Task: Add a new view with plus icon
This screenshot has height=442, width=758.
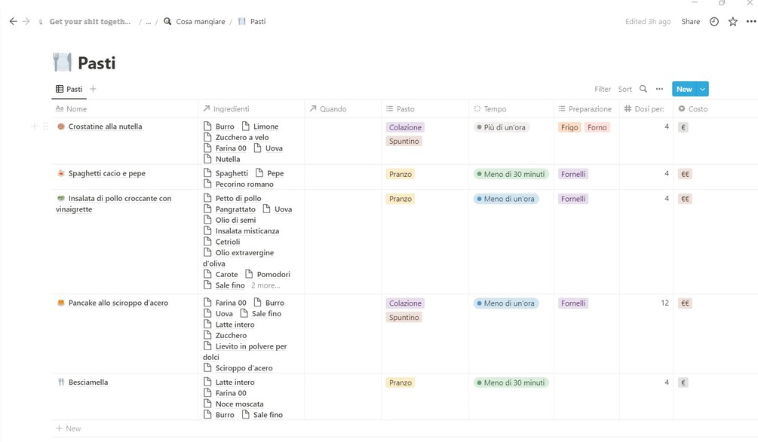Action: coord(93,89)
